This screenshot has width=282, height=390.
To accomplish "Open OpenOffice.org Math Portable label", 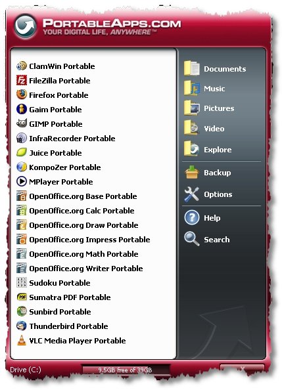I will point(83,254).
